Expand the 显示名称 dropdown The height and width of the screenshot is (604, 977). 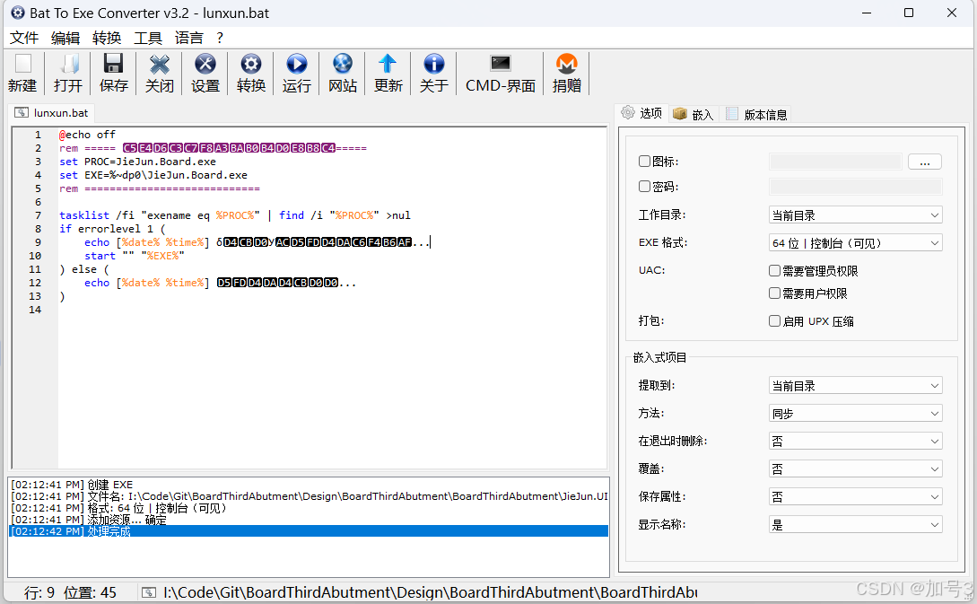856,525
